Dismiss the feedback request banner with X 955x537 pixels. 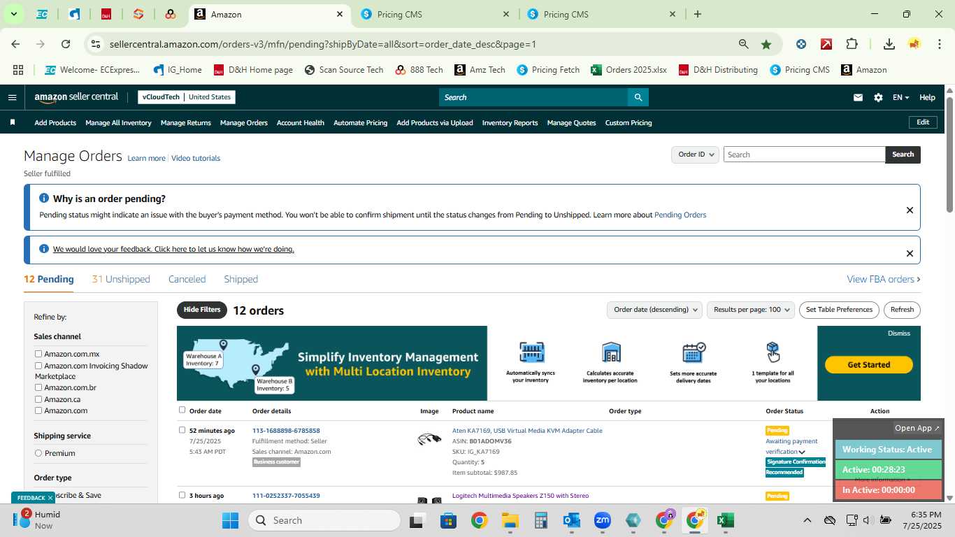click(x=910, y=253)
